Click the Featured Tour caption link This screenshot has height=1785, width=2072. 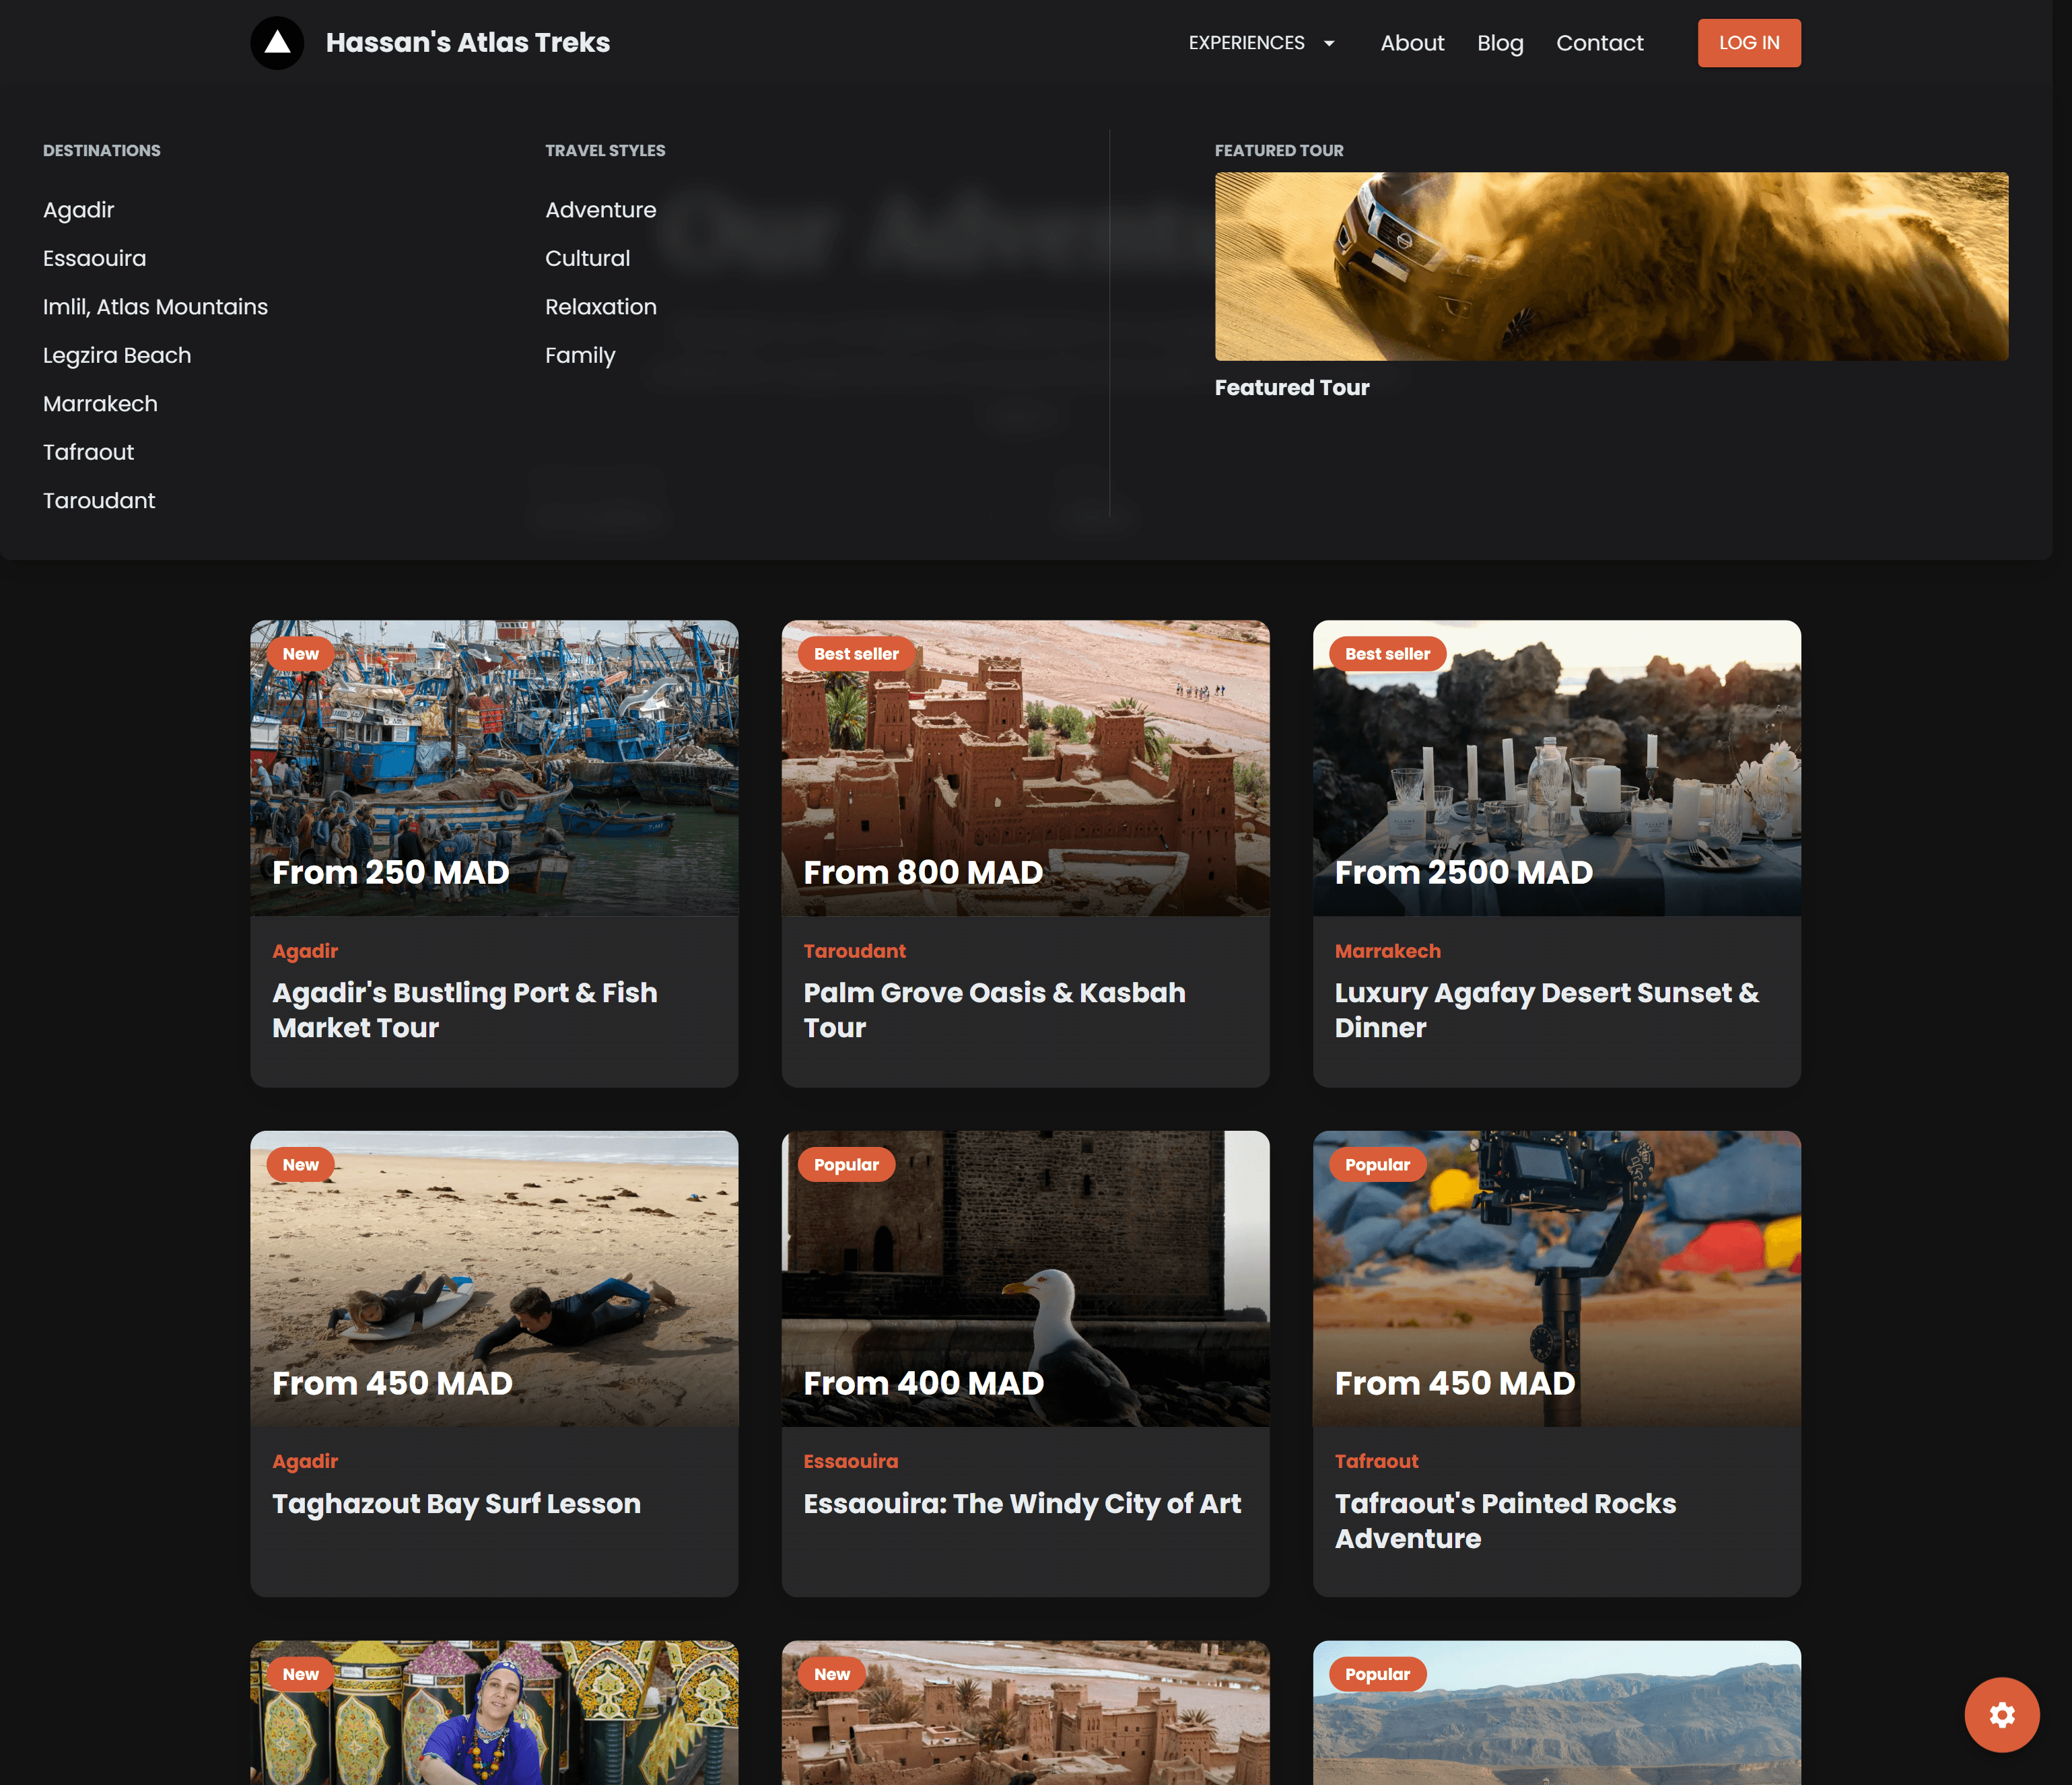1292,388
